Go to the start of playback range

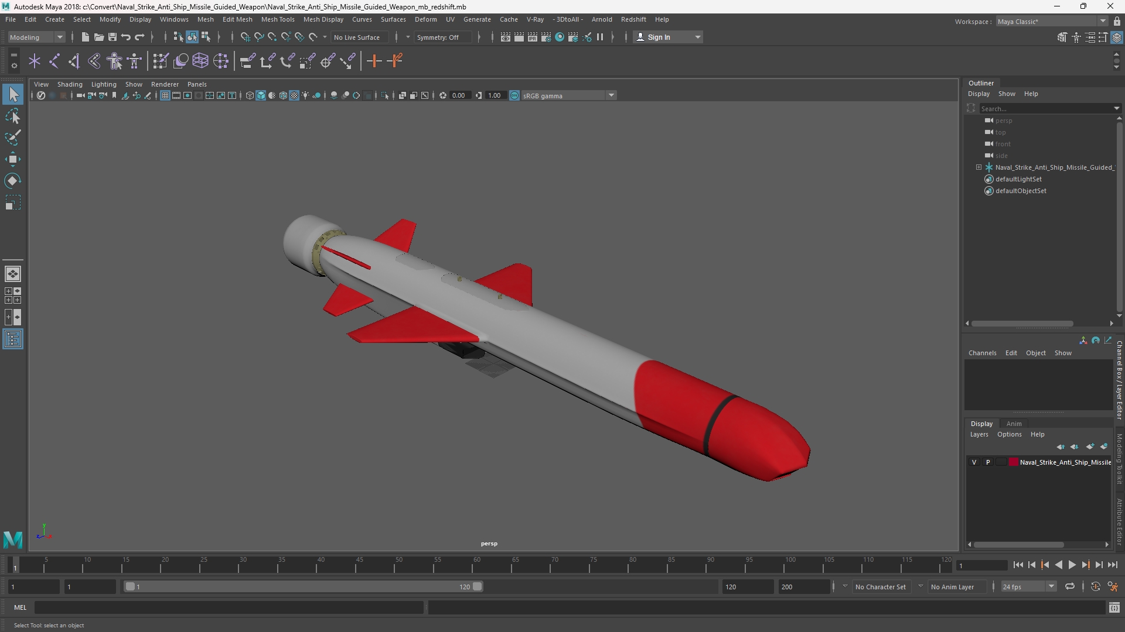(x=1018, y=565)
